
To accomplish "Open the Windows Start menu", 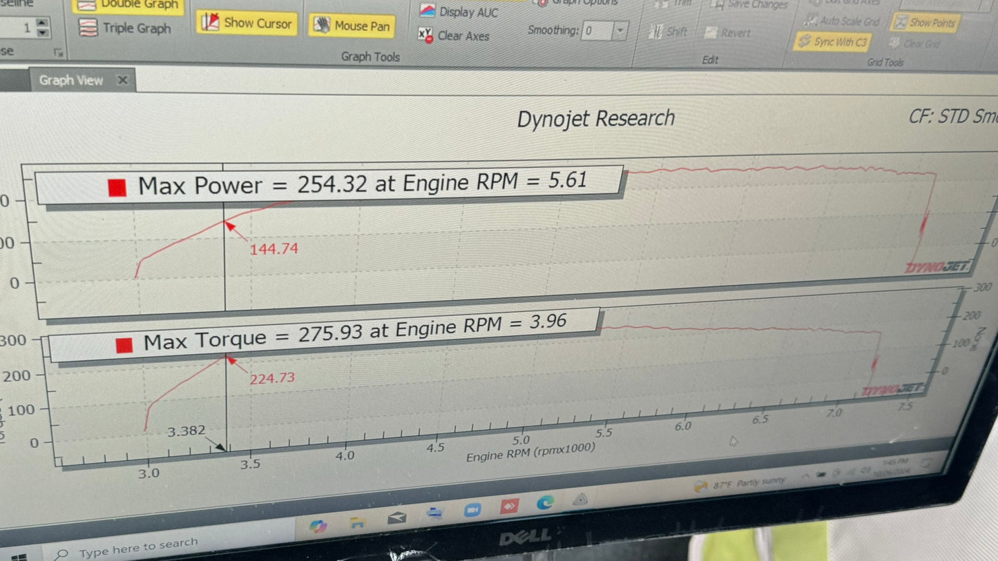I will pyautogui.click(x=19, y=556).
